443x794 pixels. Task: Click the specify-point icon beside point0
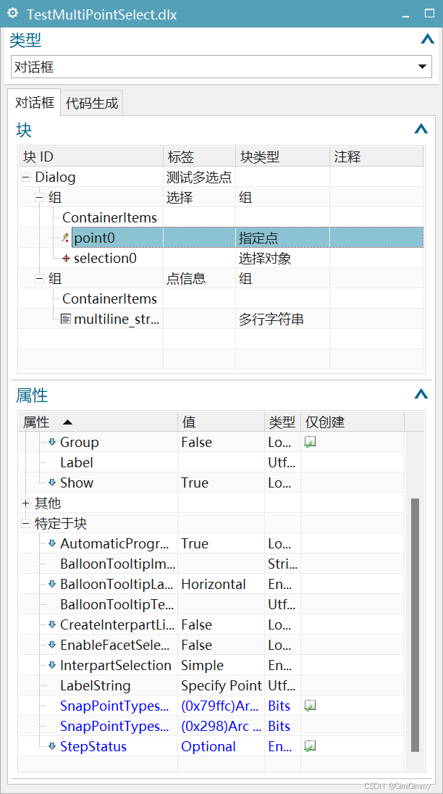click(64, 238)
